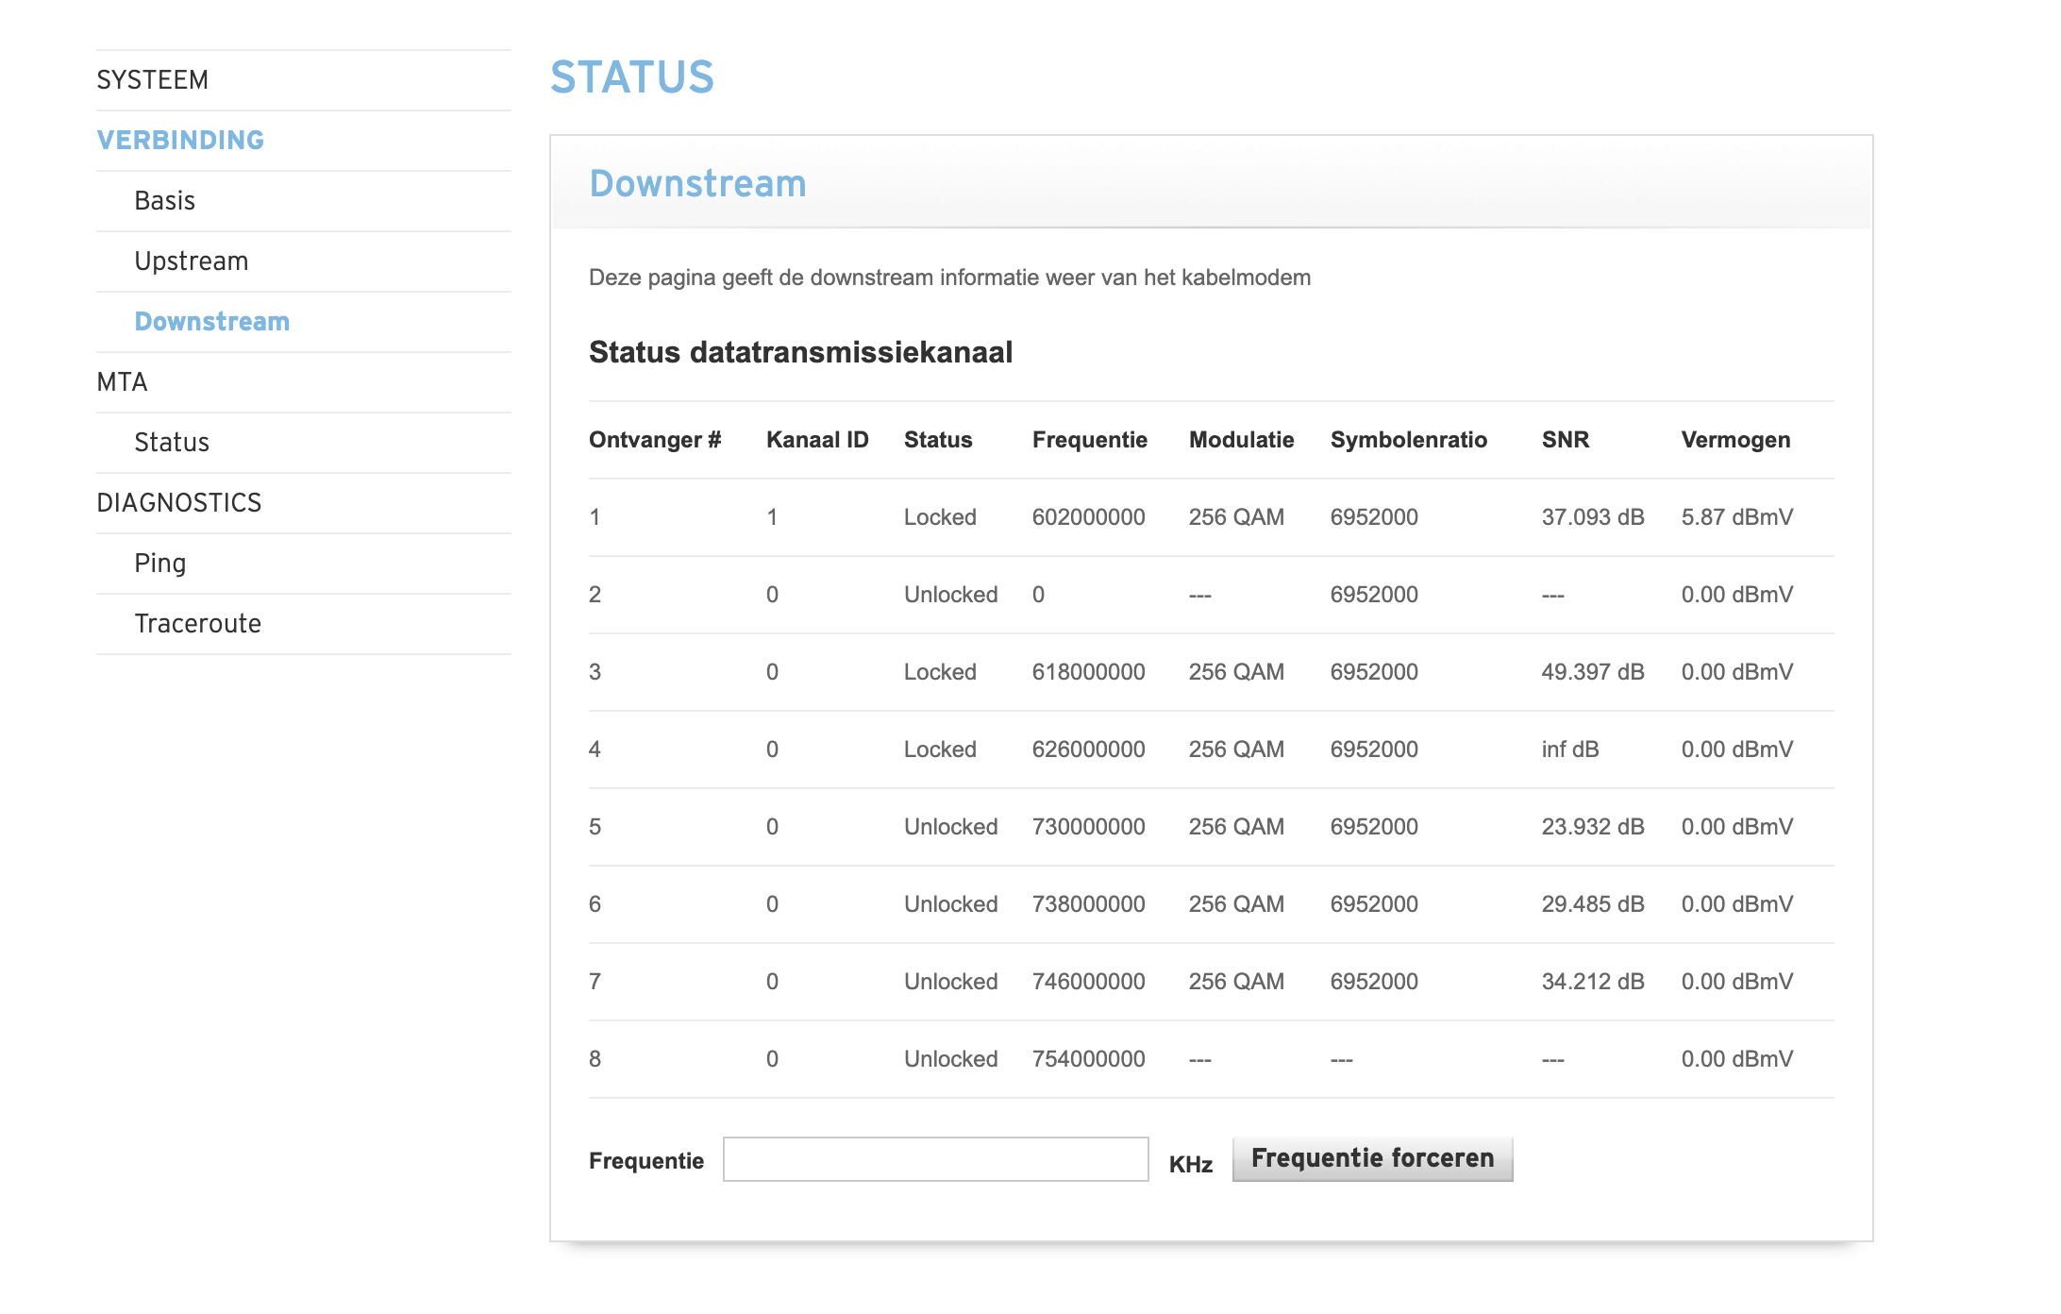The height and width of the screenshot is (1314, 2061).
Task: Click the DIAGNOSTICS menu heading
Action: (x=178, y=503)
